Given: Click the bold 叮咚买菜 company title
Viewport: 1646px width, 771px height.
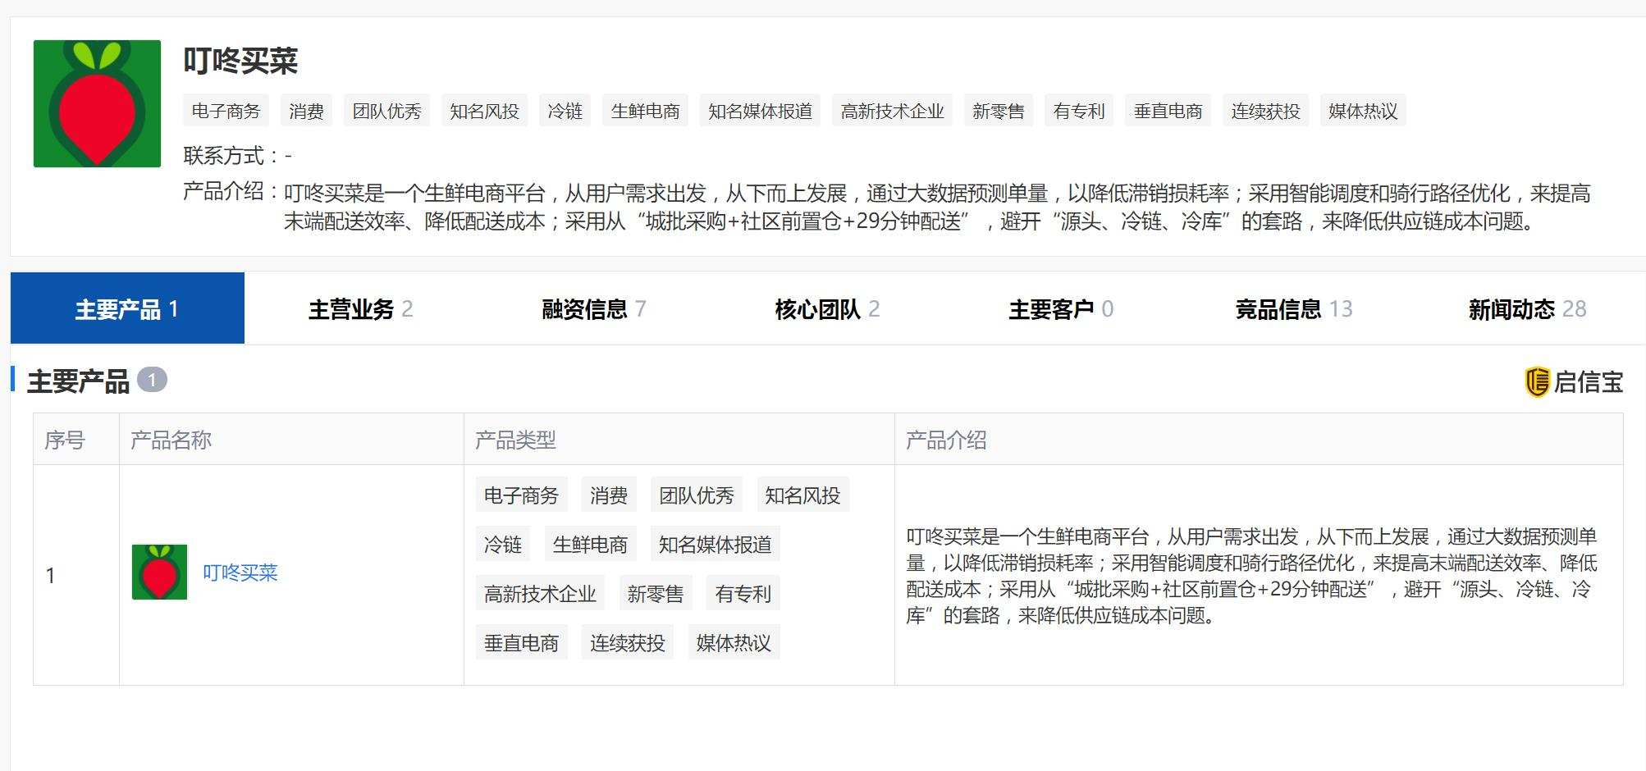Looking at the screenshot, I should pos(240,62).
